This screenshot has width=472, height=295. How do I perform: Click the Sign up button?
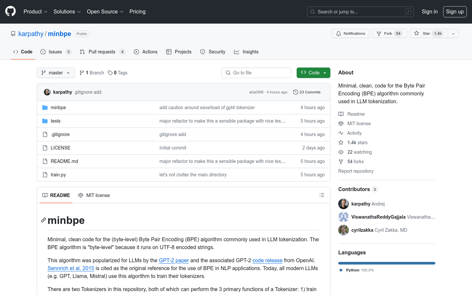point(455,11)
